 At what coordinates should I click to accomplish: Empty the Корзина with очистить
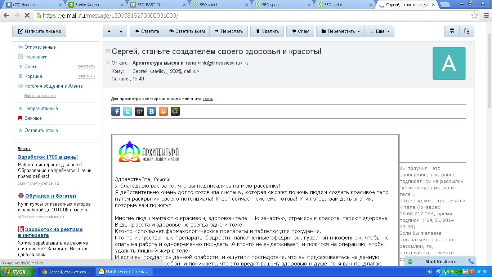point(86,76)
